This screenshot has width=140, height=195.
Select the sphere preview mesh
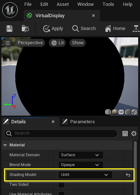(115, 112)
